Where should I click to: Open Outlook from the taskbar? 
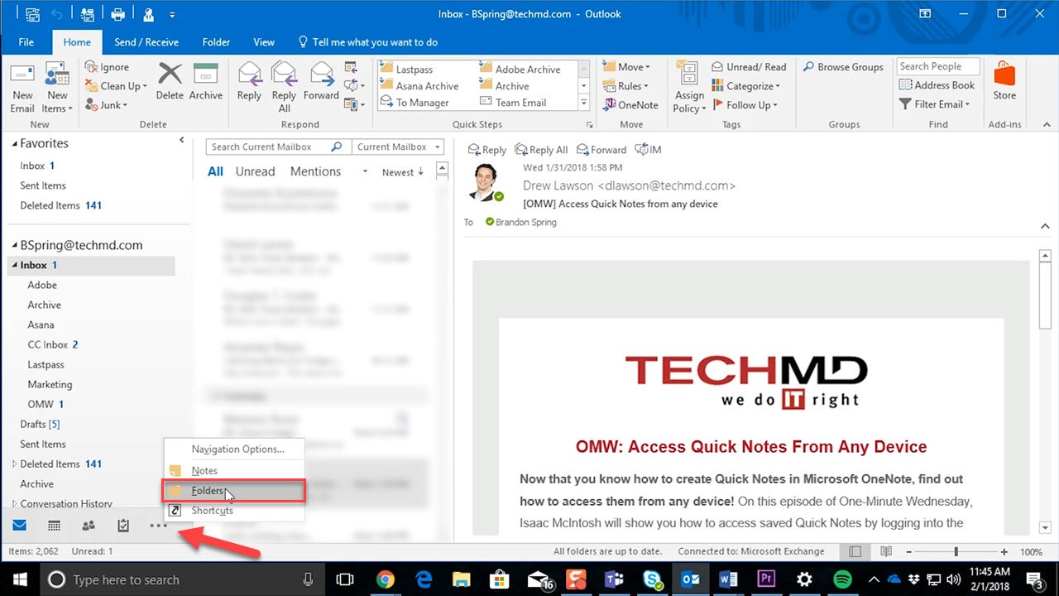pos(690,579)
